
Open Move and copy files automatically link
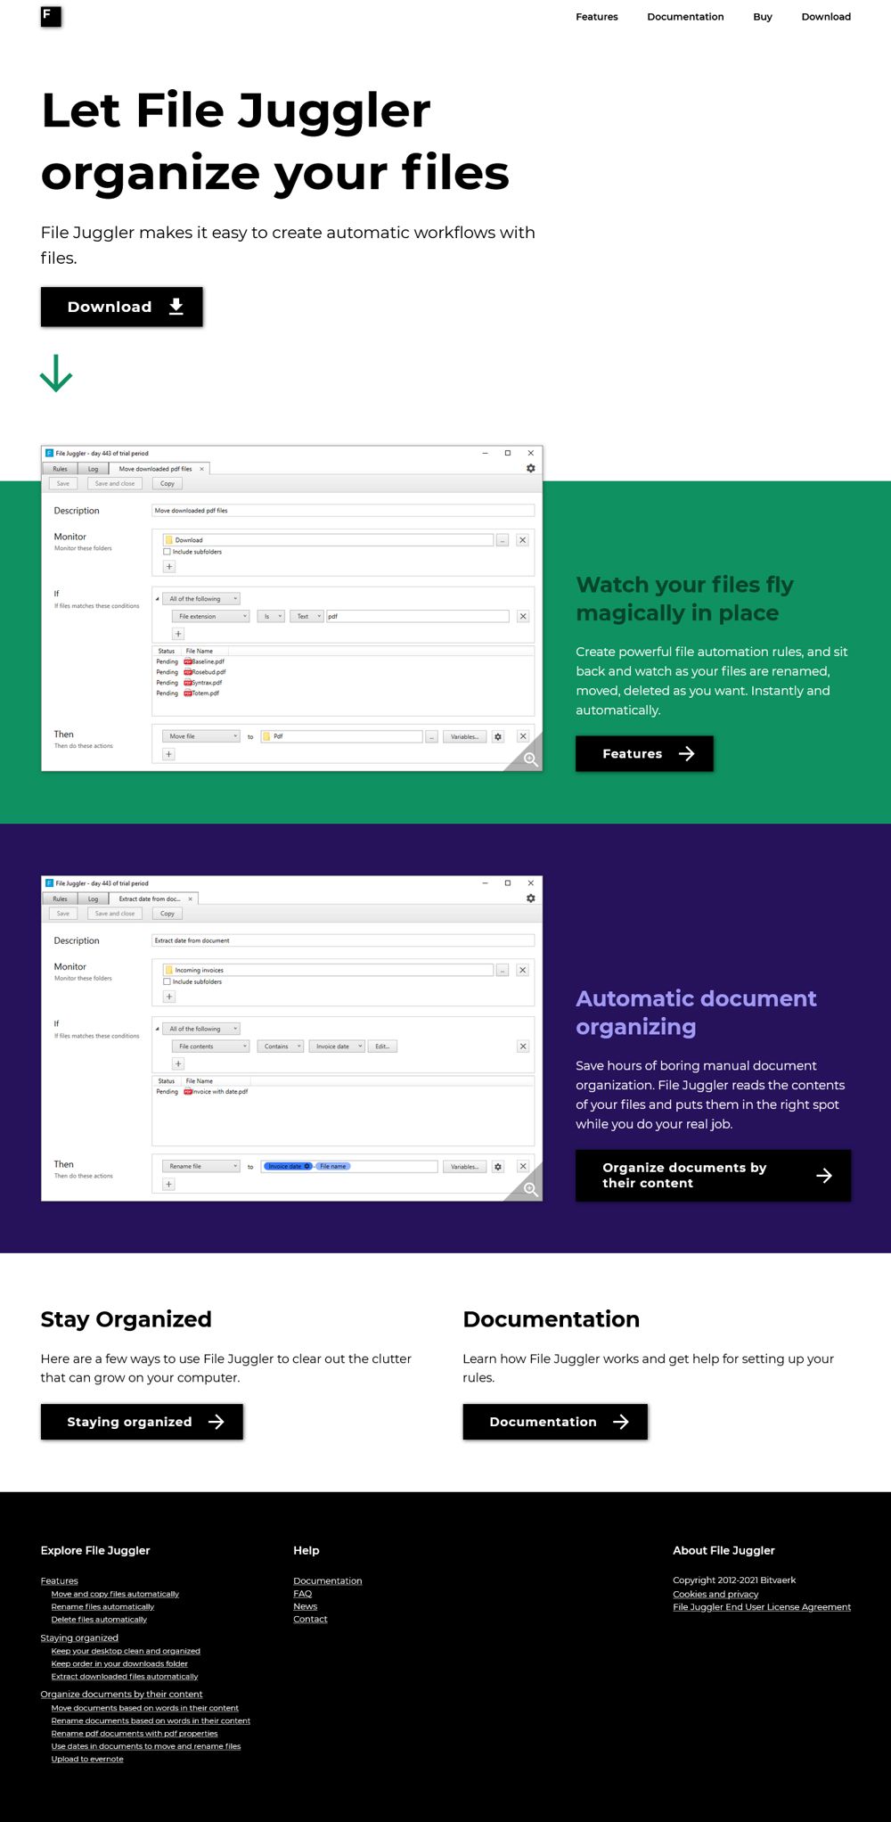(115, 1594)
